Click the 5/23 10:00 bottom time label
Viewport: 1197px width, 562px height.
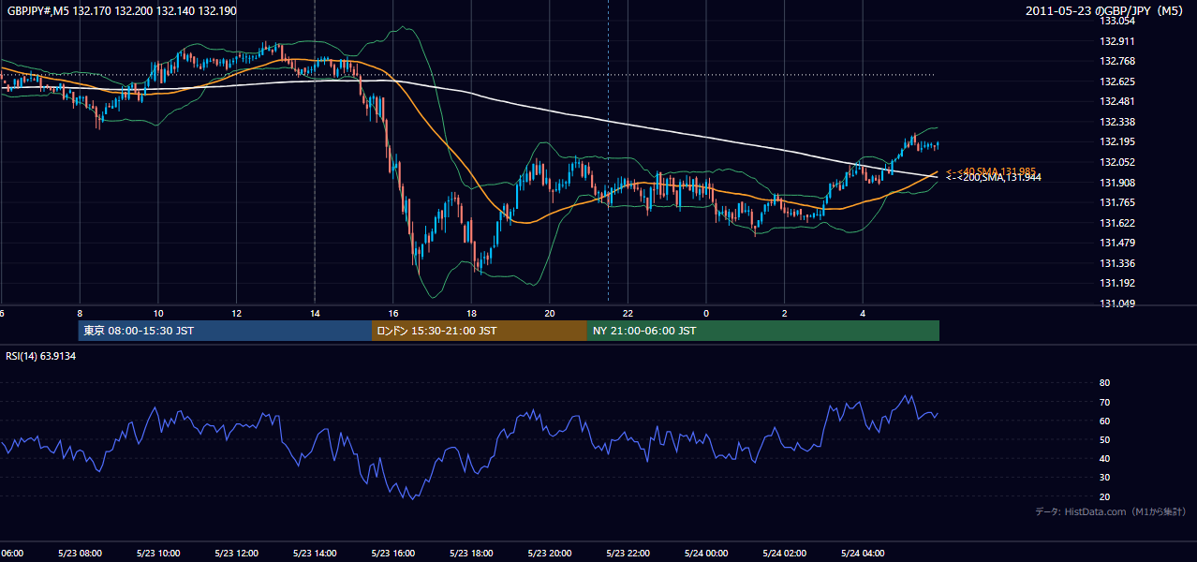point(157,553)
